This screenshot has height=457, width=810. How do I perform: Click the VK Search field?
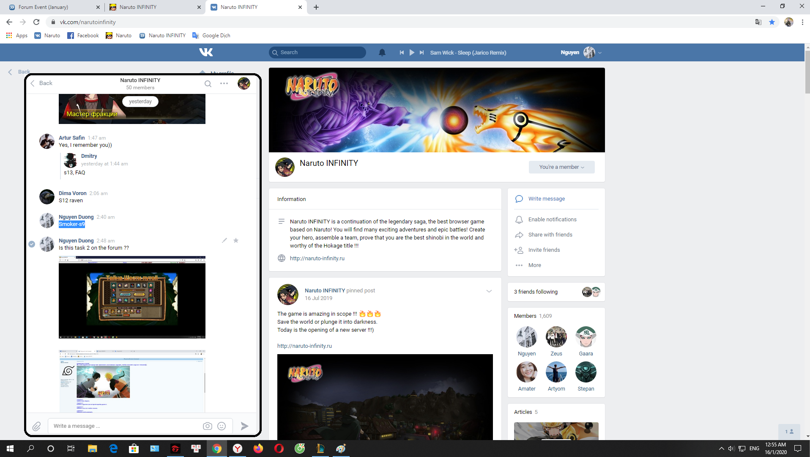[x=317, y=52]
